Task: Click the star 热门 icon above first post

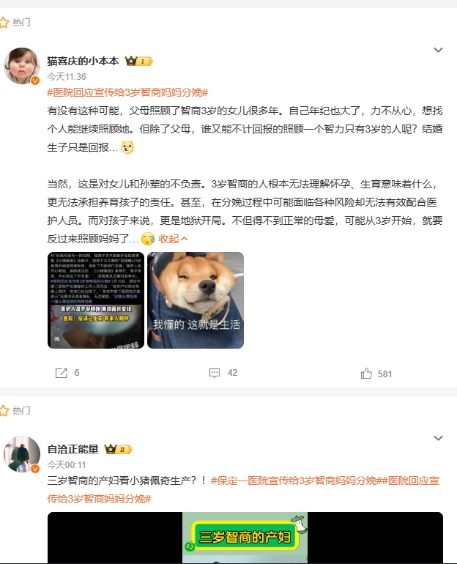Action: tap(4, 22)
